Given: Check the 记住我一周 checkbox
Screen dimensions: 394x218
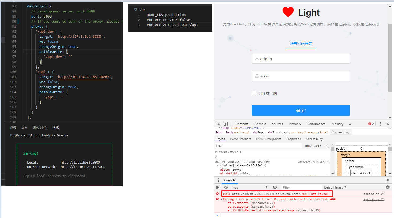Looking at the screenshot, I should click(254, 93).
